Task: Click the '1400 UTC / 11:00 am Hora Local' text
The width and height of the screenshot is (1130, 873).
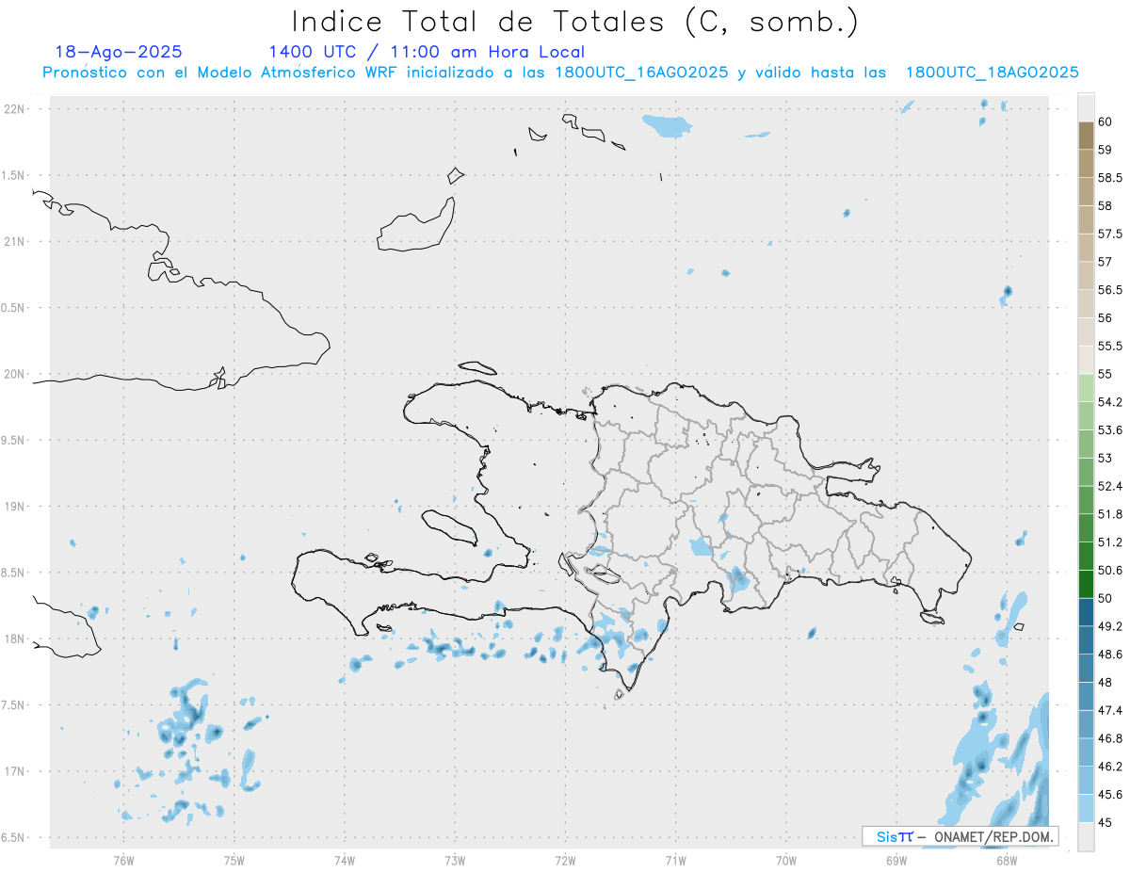Action: (427, 52)
